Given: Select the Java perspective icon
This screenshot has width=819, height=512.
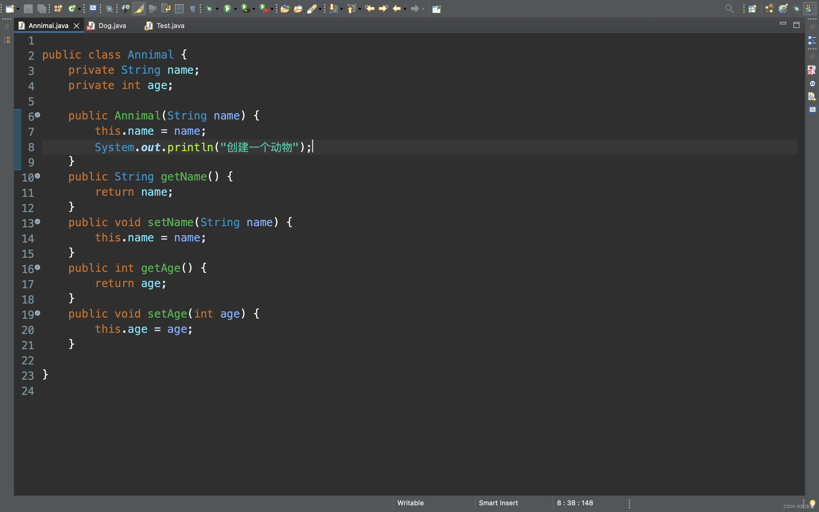Looking at the screenshot, I should [x=810, y=9].
